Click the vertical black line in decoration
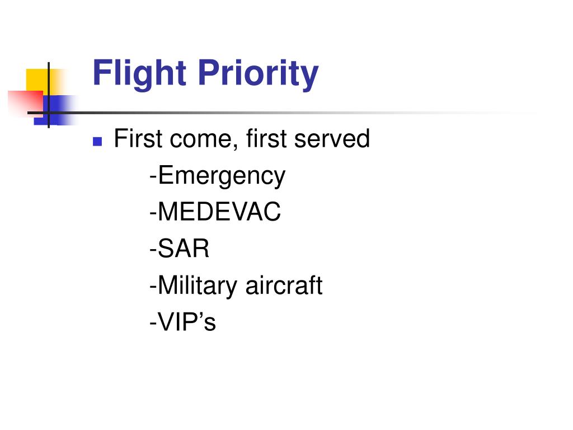 click(x=49, y=95)
